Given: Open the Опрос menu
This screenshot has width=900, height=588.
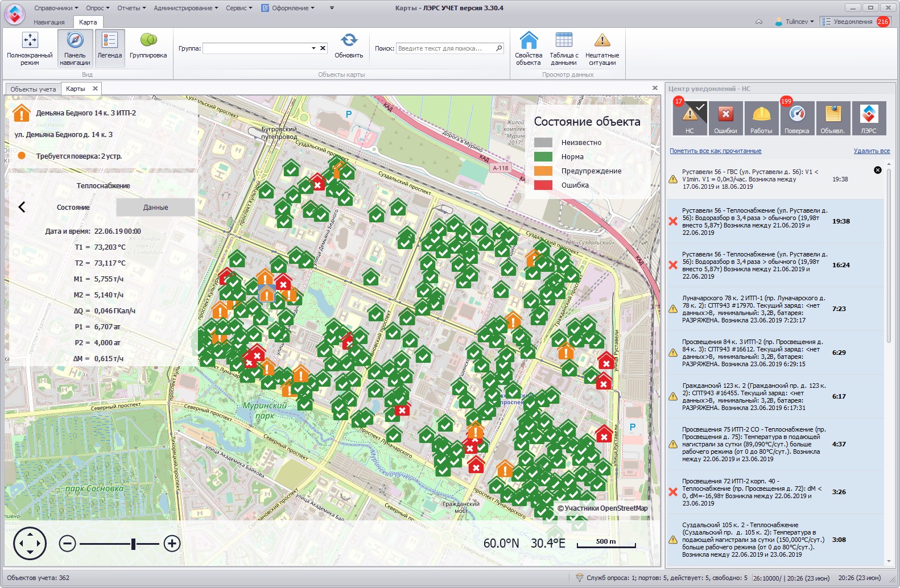Looking at the screenshot, I should point(97,8).
